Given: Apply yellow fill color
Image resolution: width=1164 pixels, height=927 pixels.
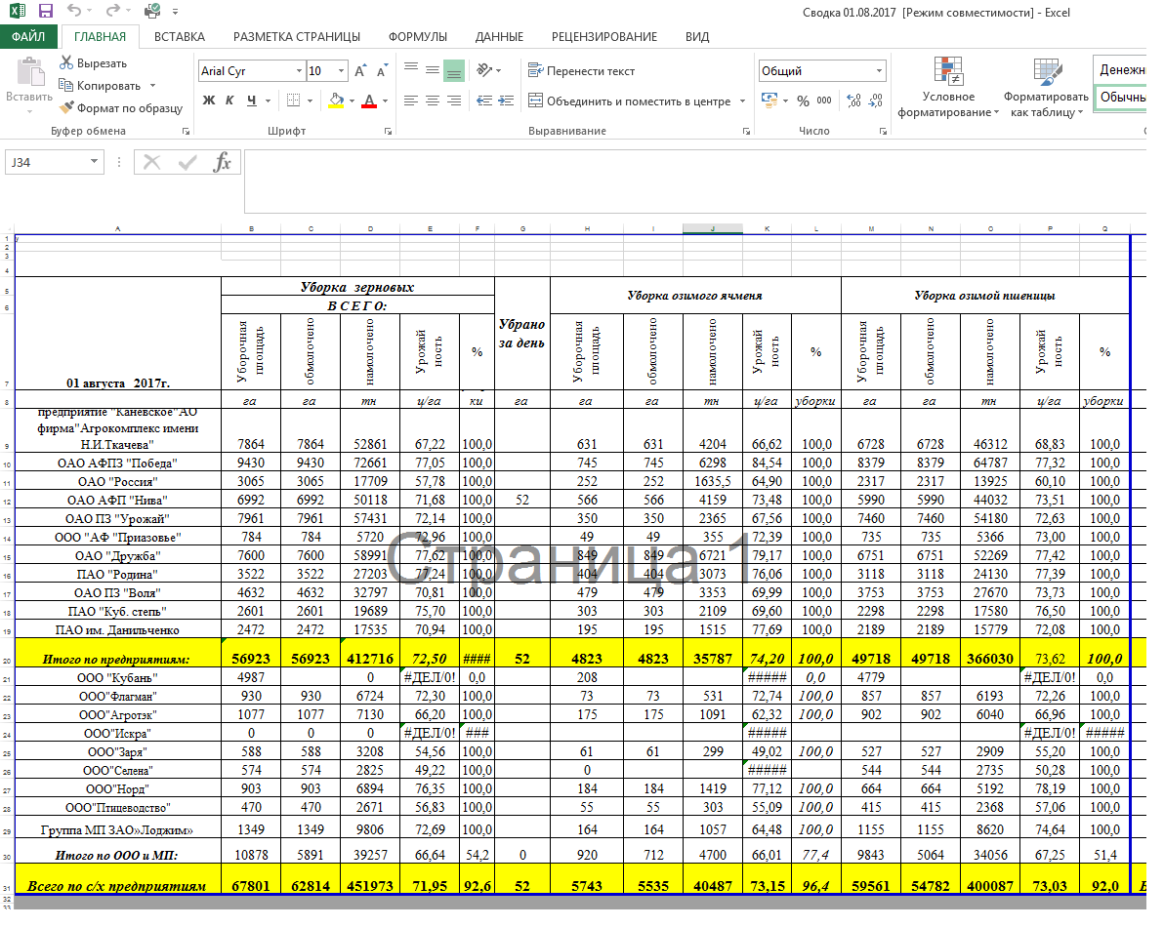Looking at the screenshot, I should click(336, 101).
